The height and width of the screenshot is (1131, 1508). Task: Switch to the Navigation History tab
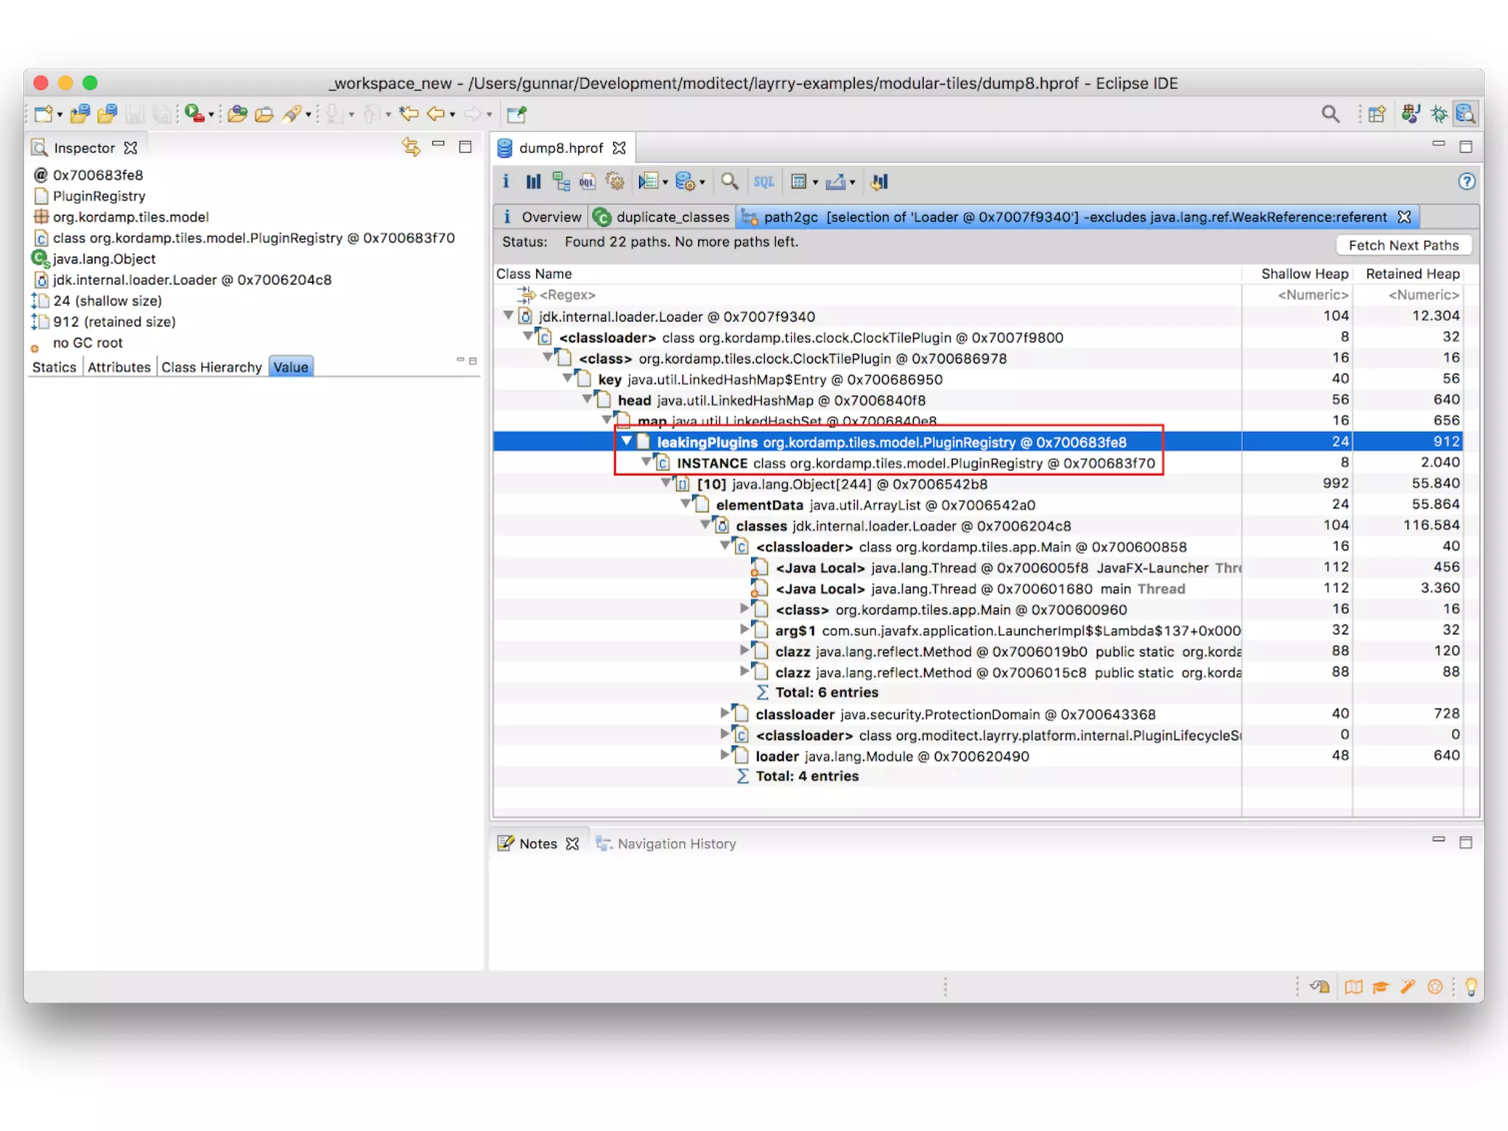pos(676,844)
